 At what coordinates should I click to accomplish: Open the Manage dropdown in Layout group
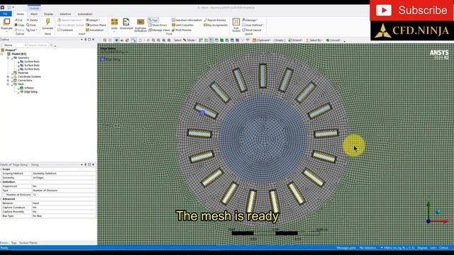(250, 20)
